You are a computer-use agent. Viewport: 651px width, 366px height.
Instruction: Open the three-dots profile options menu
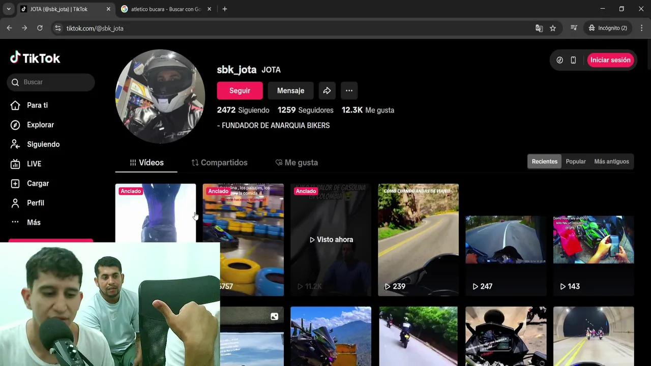[349, 90]
